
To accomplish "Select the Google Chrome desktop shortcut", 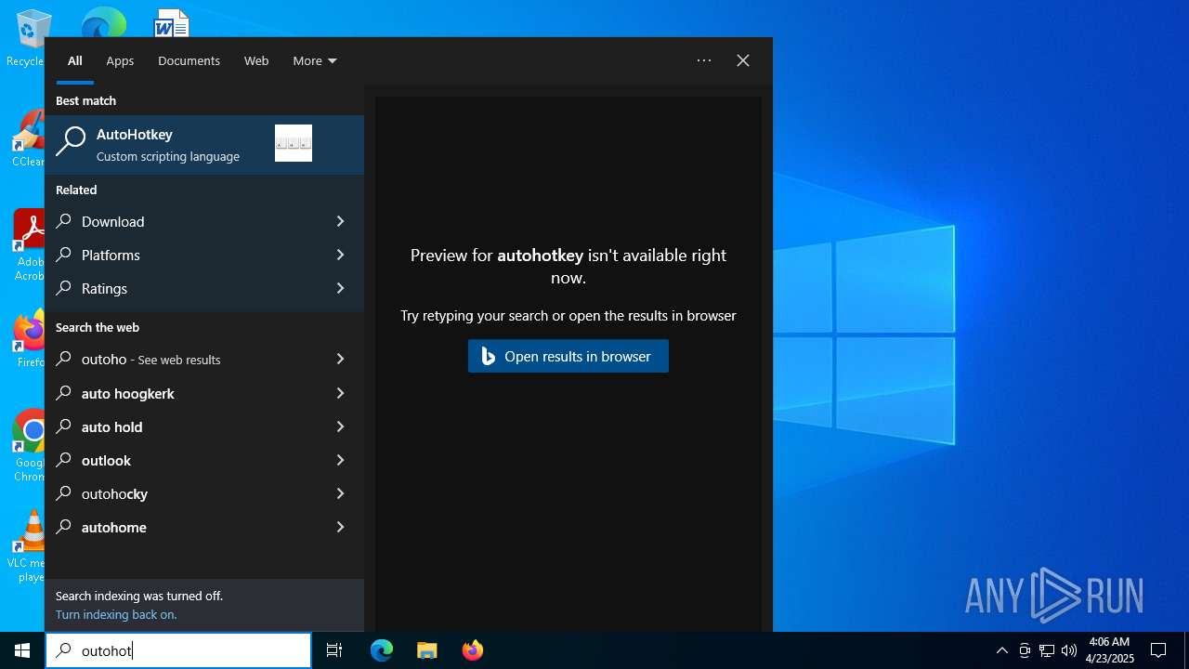I will click(x=29, y=446).
